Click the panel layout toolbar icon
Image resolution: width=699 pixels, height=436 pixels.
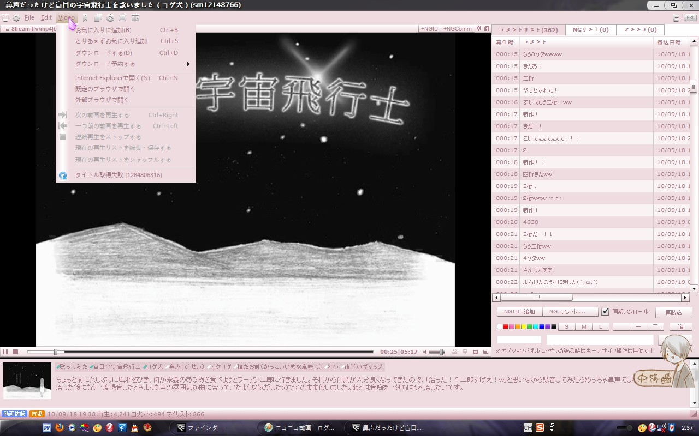[x=135, y=18]
